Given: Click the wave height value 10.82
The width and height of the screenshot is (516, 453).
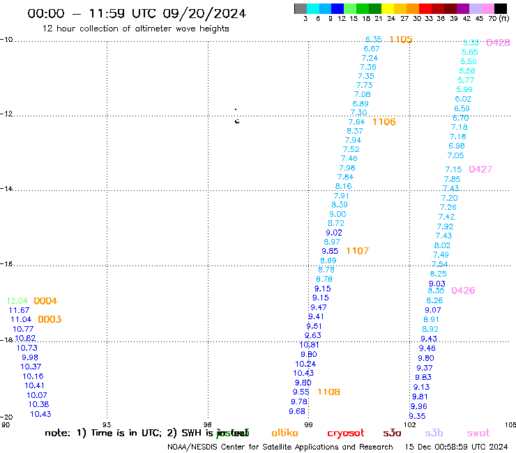Looking at the screenshot, I should coord(25,338).
